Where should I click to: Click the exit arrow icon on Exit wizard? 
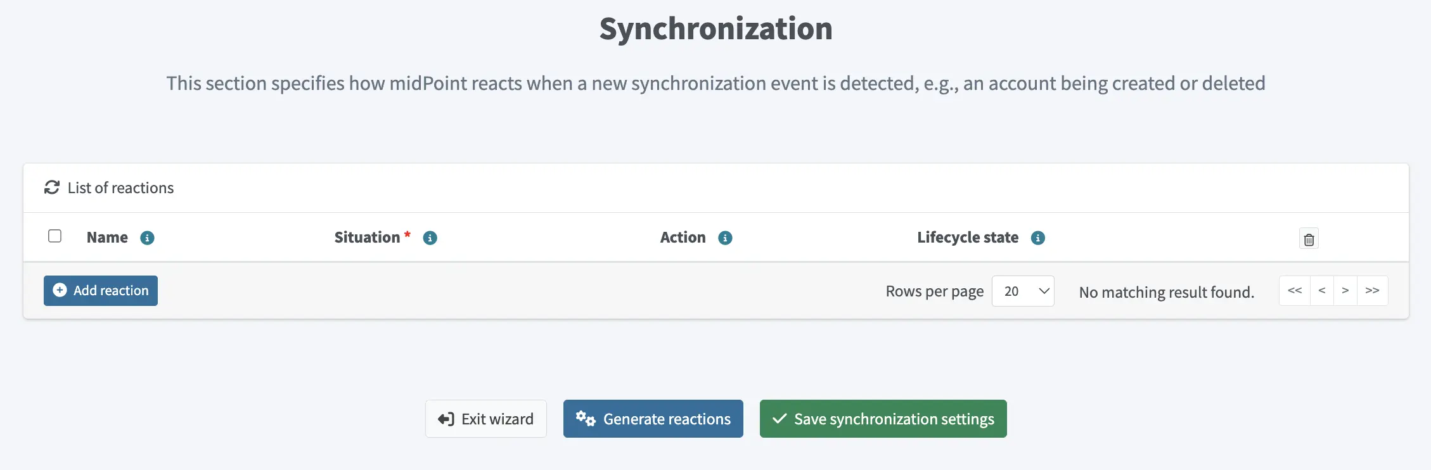[446, 419]
